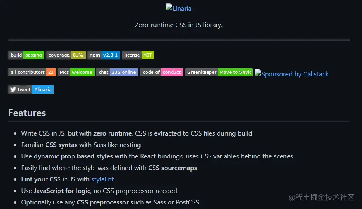
Task: Click the bold dynamic prop based styles text
Action: 74,156
